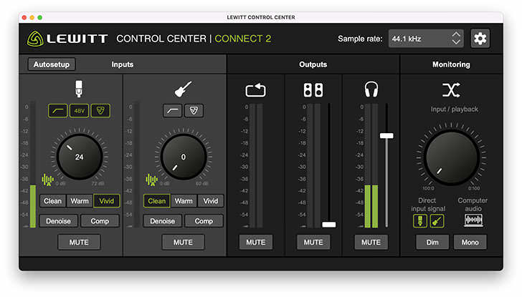Toggle Denoise on the microphone input
This screenshot has width=522, height=297.
point(58,221)
